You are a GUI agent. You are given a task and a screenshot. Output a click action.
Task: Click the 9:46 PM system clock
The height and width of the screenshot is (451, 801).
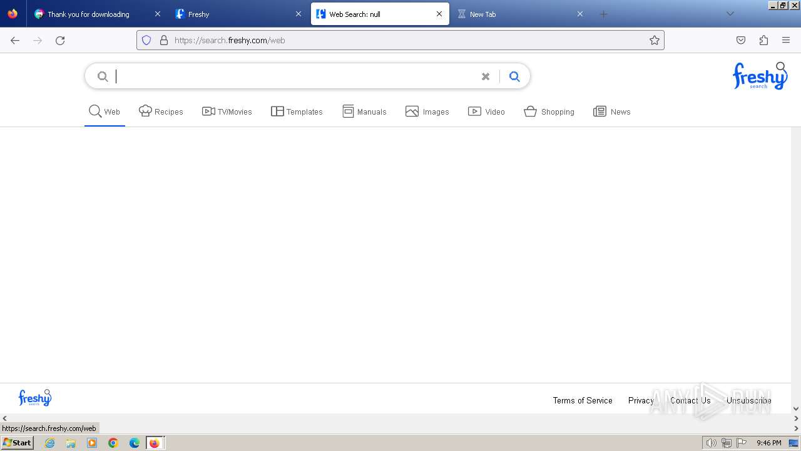(768, 443)
